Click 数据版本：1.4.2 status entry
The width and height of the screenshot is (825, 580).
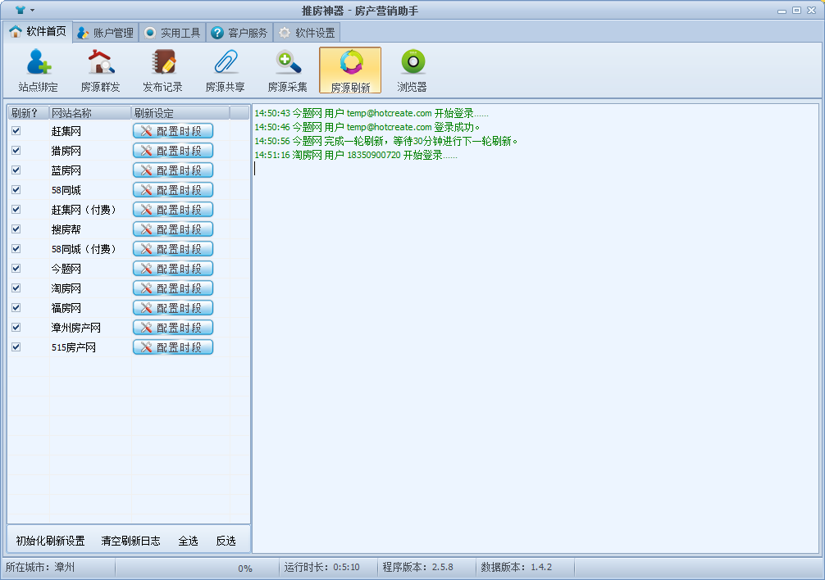click(516, 568)
